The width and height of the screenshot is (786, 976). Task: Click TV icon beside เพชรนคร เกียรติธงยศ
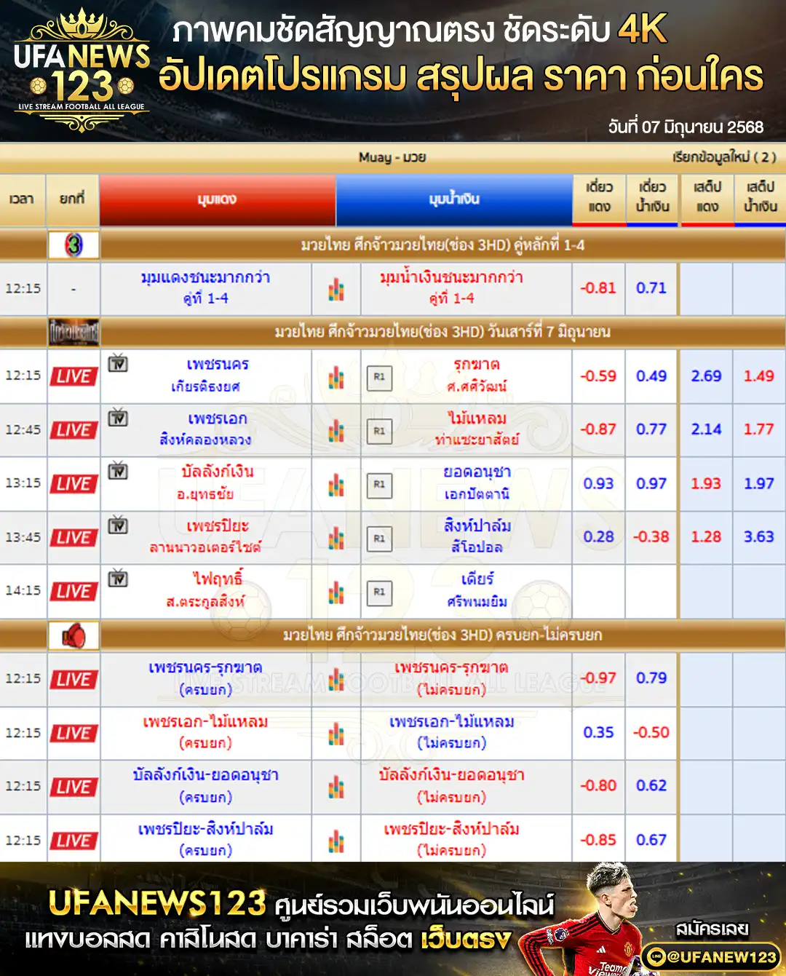118,362
